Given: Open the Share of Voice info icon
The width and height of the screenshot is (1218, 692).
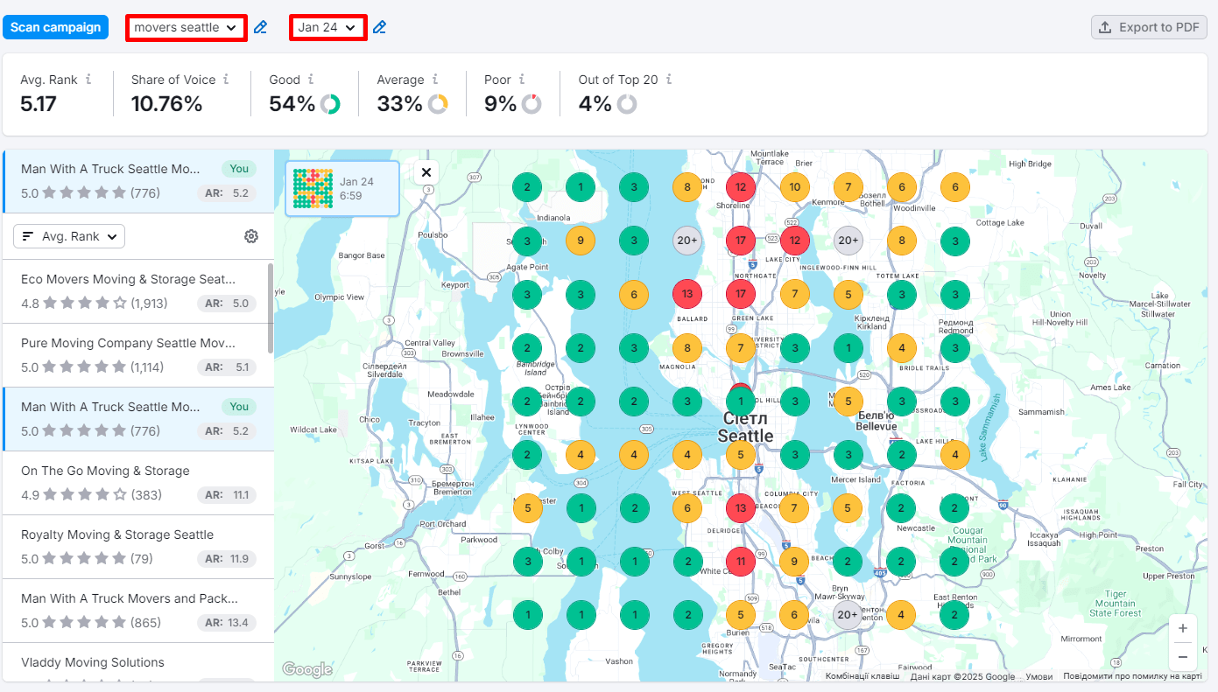Looking at the screenshot, I should point(226,79).
